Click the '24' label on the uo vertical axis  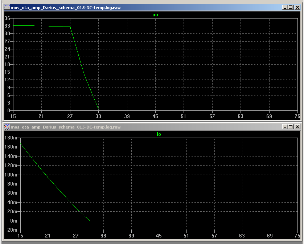click(7, 49)
